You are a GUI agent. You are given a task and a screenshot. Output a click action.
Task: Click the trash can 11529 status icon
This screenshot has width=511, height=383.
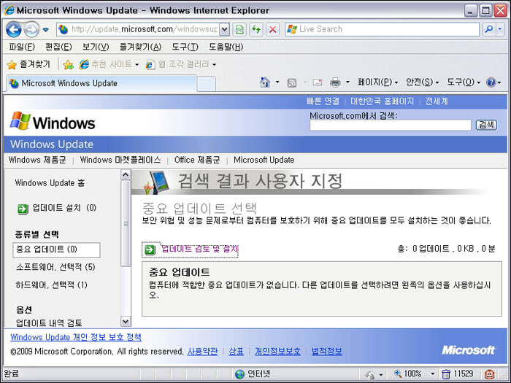[458, 374]
